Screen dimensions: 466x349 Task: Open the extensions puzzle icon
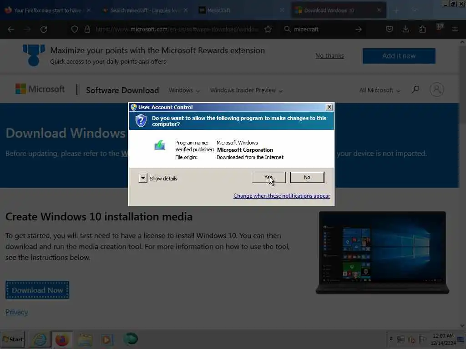pos(422,29)
